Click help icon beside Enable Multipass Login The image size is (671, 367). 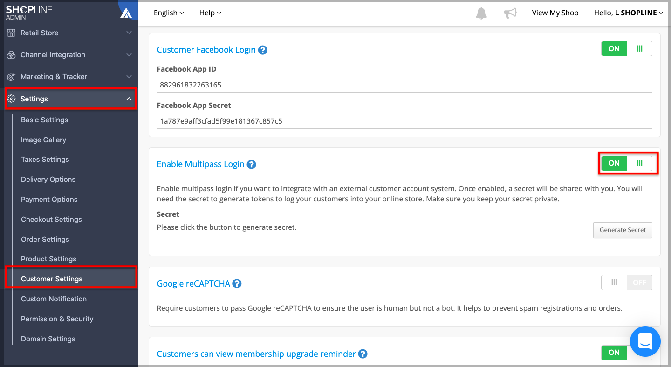pyautogui.click(x=252, y=164)
